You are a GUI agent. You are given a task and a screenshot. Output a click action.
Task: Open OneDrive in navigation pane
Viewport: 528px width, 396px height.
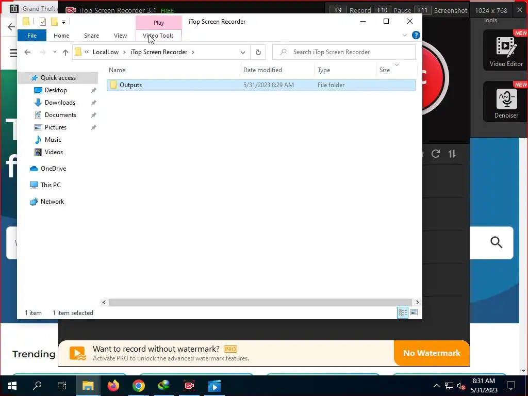[x=53, y=169]
